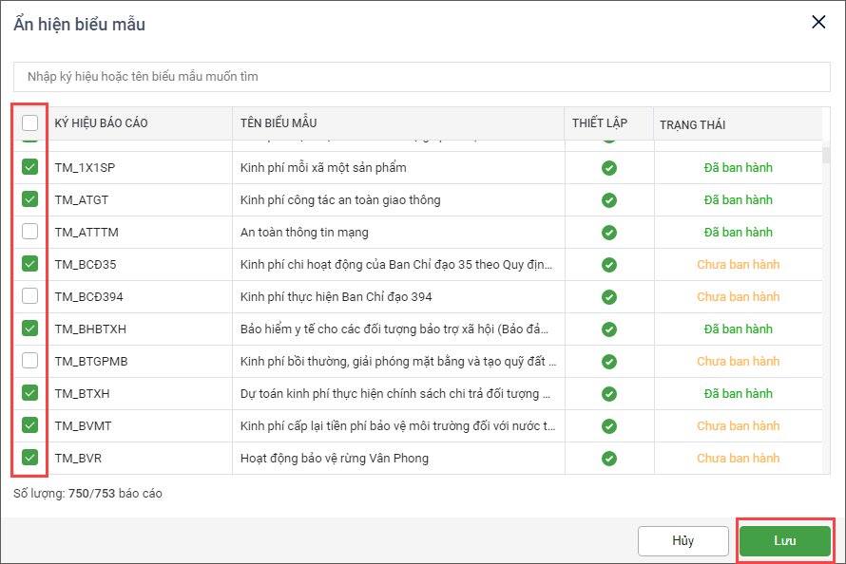Click the green check icon for TM_BCĐ35
Image resolution: width=846 pixels, height=564 pixels.
click(609, 265)
